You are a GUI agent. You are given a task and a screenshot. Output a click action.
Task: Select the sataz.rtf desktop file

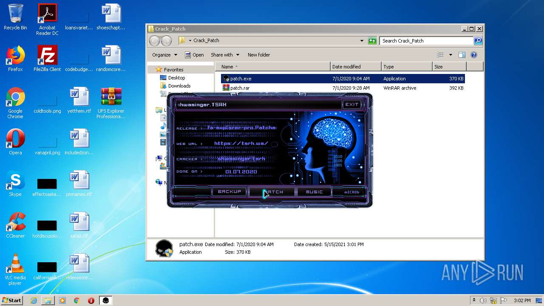point(79,225)
